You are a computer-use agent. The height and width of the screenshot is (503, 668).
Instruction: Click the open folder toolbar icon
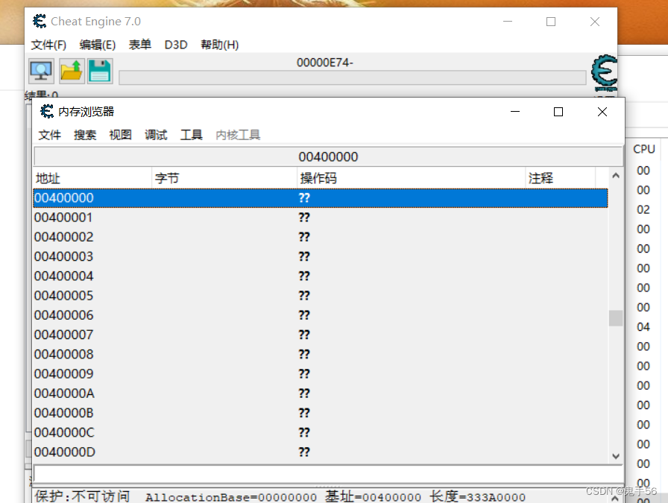(x=71, y=71)
